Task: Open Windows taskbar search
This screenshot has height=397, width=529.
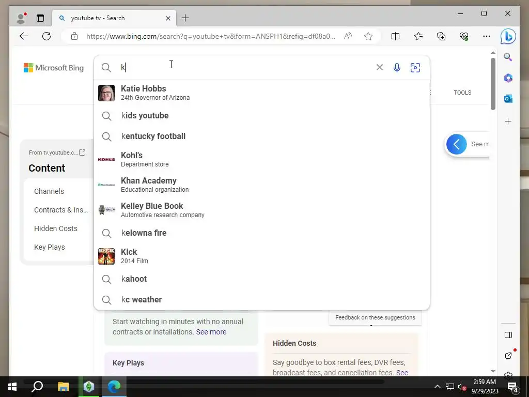Action: pyautogui.click(x=37, y=387)
